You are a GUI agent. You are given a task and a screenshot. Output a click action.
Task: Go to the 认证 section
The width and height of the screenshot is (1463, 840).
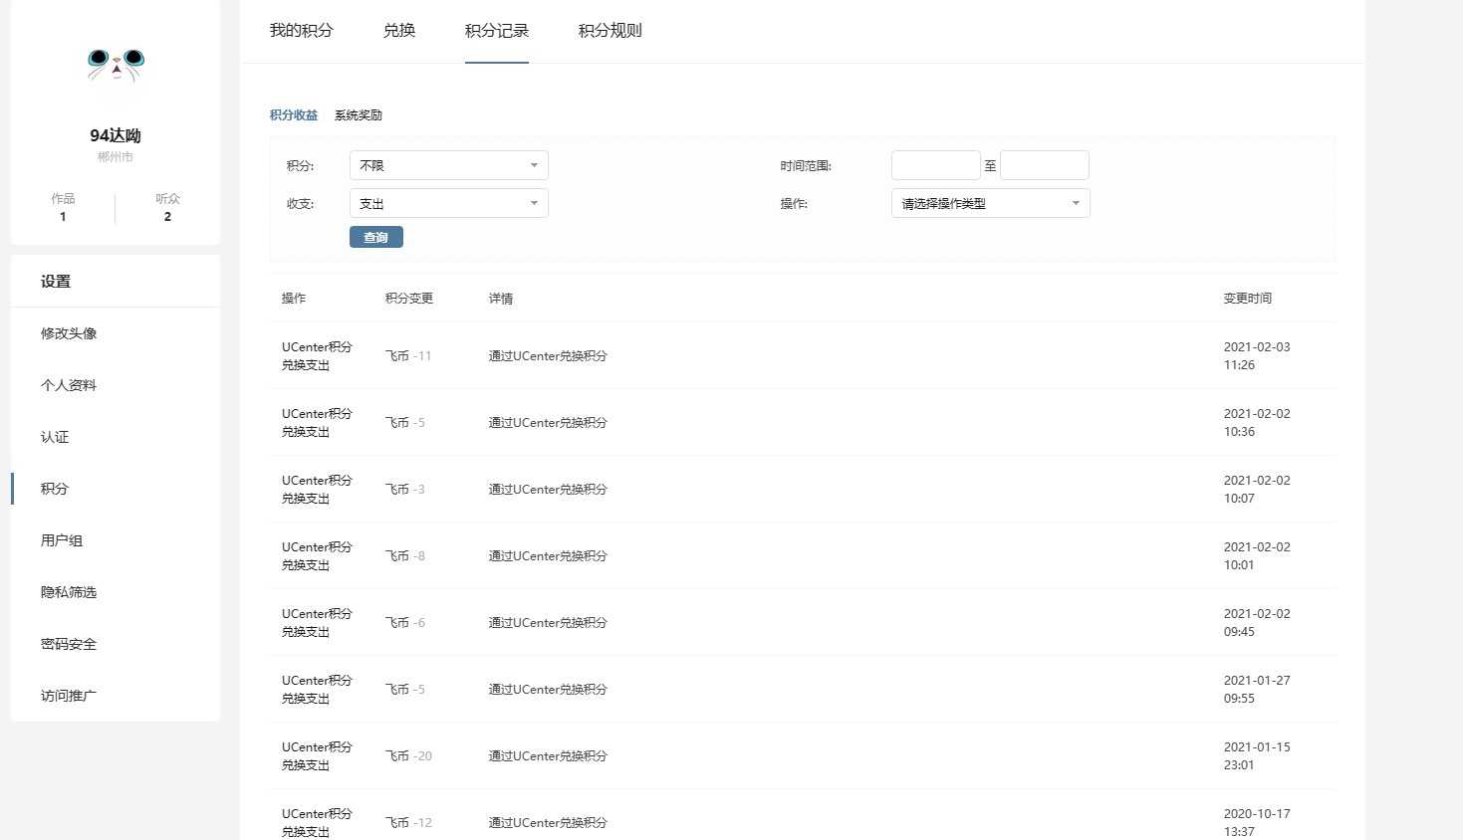click(54, 436)
